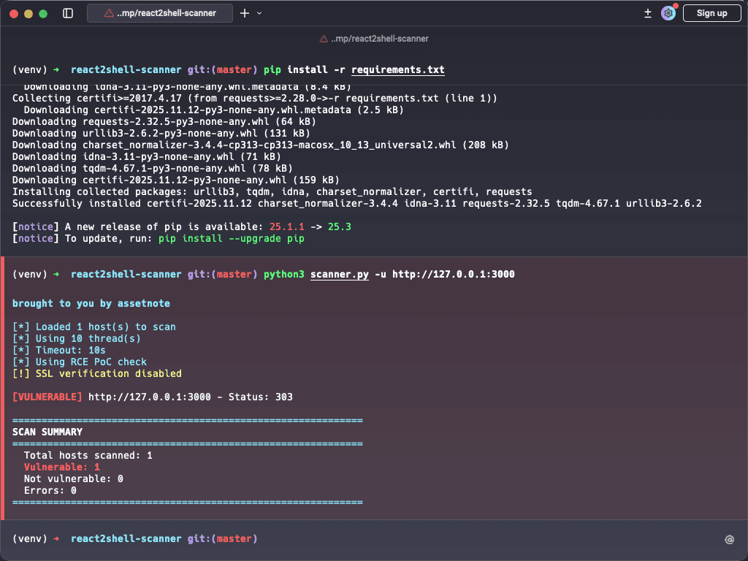748x561 pixels.
Task: Click the Sign up button
Action: pyautogui.click(x=711, y=12)
